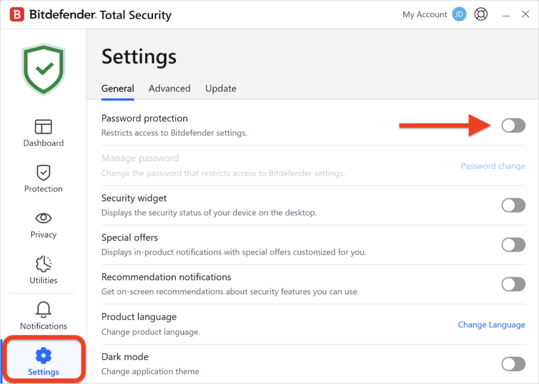Switch the app to Dark mode
Viewport: 539px width, 384px height.
coord(513,364)
